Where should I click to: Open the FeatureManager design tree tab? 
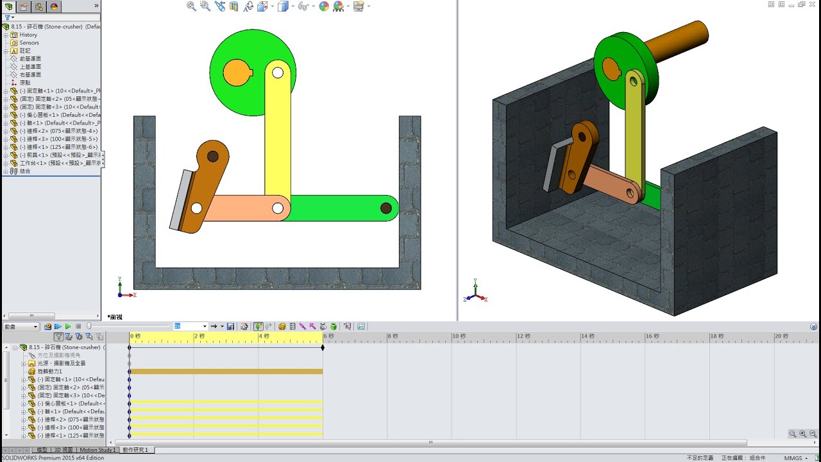click(9, 6)
